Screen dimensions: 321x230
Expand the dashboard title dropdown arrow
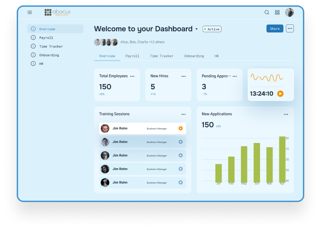tap(197, 29)
